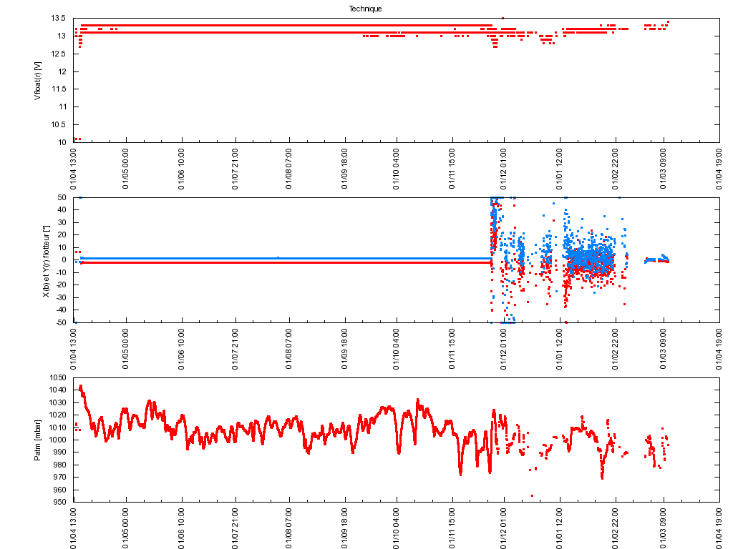
Task: Select '01/06 10:00' label under the flotteur chart
Action: (182, 347)
